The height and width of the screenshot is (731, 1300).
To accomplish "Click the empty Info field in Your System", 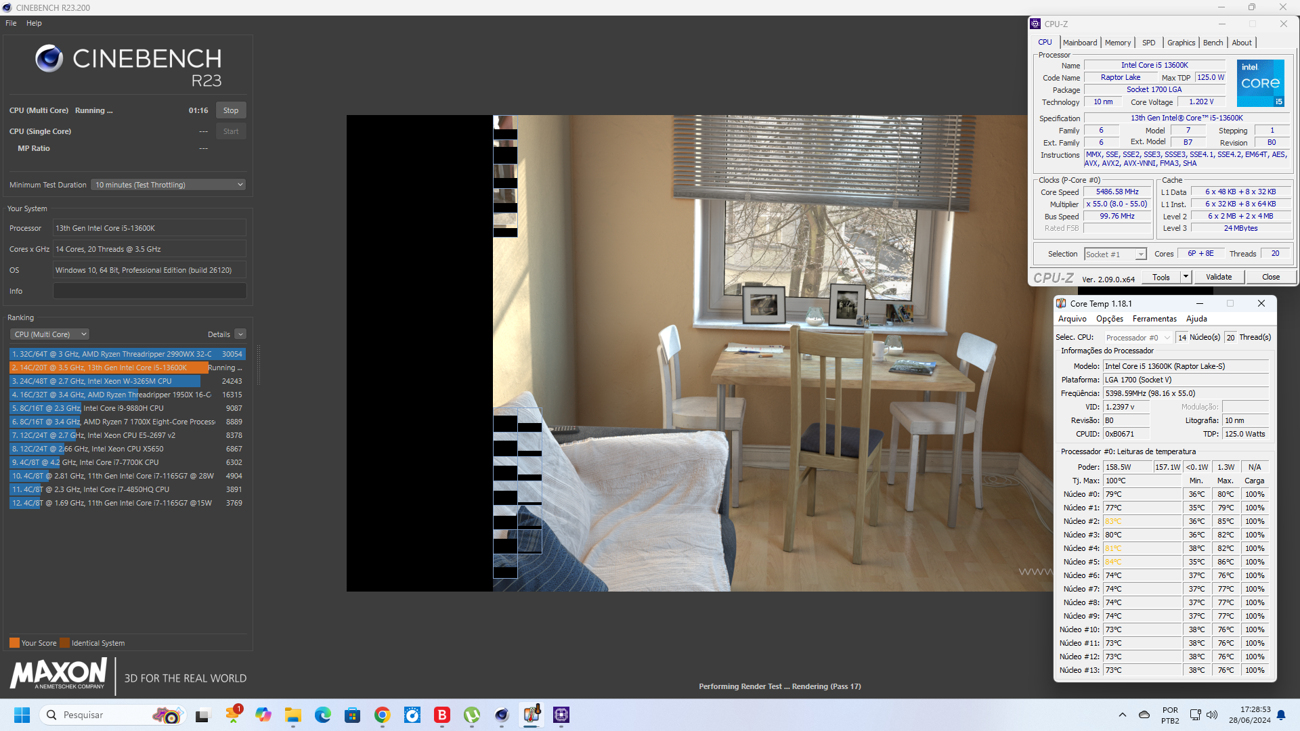I will (x=150, y=291).
